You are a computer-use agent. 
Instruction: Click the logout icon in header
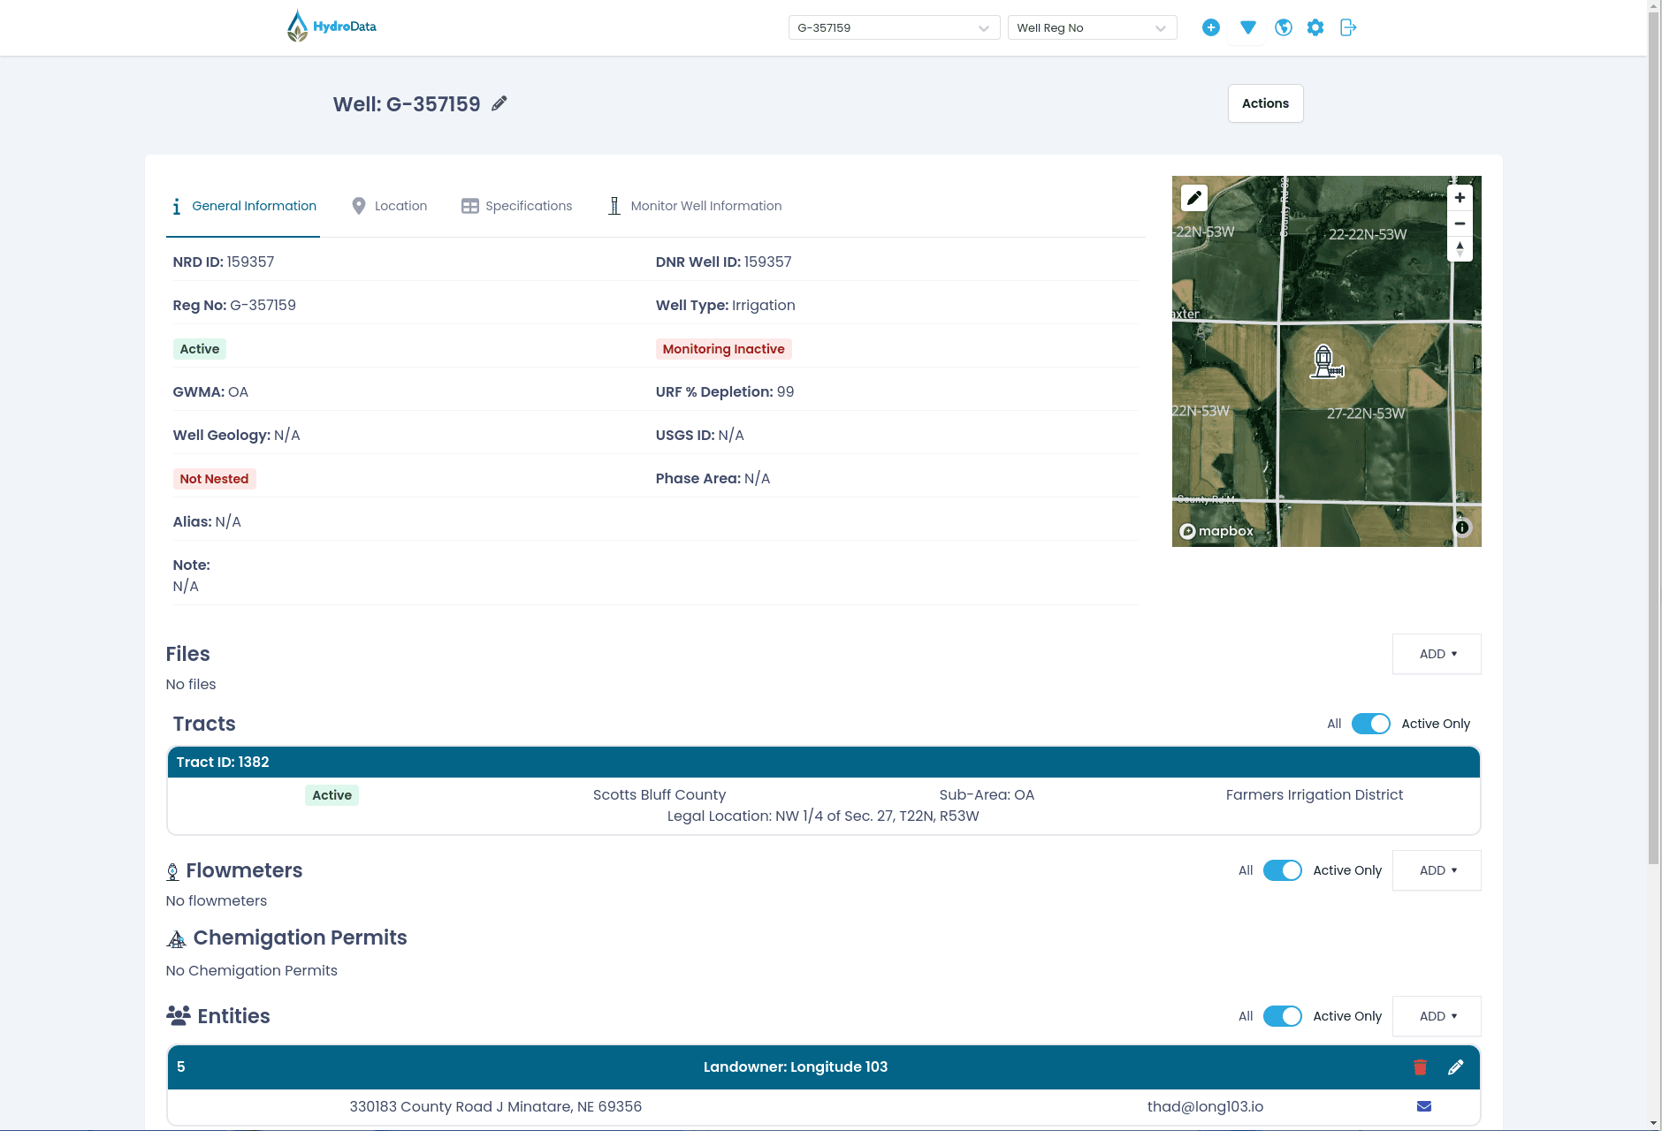1348,27
